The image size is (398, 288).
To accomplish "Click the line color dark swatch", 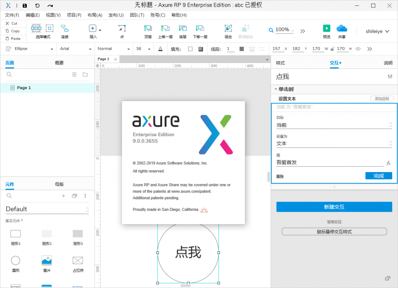I will [242, 49].
